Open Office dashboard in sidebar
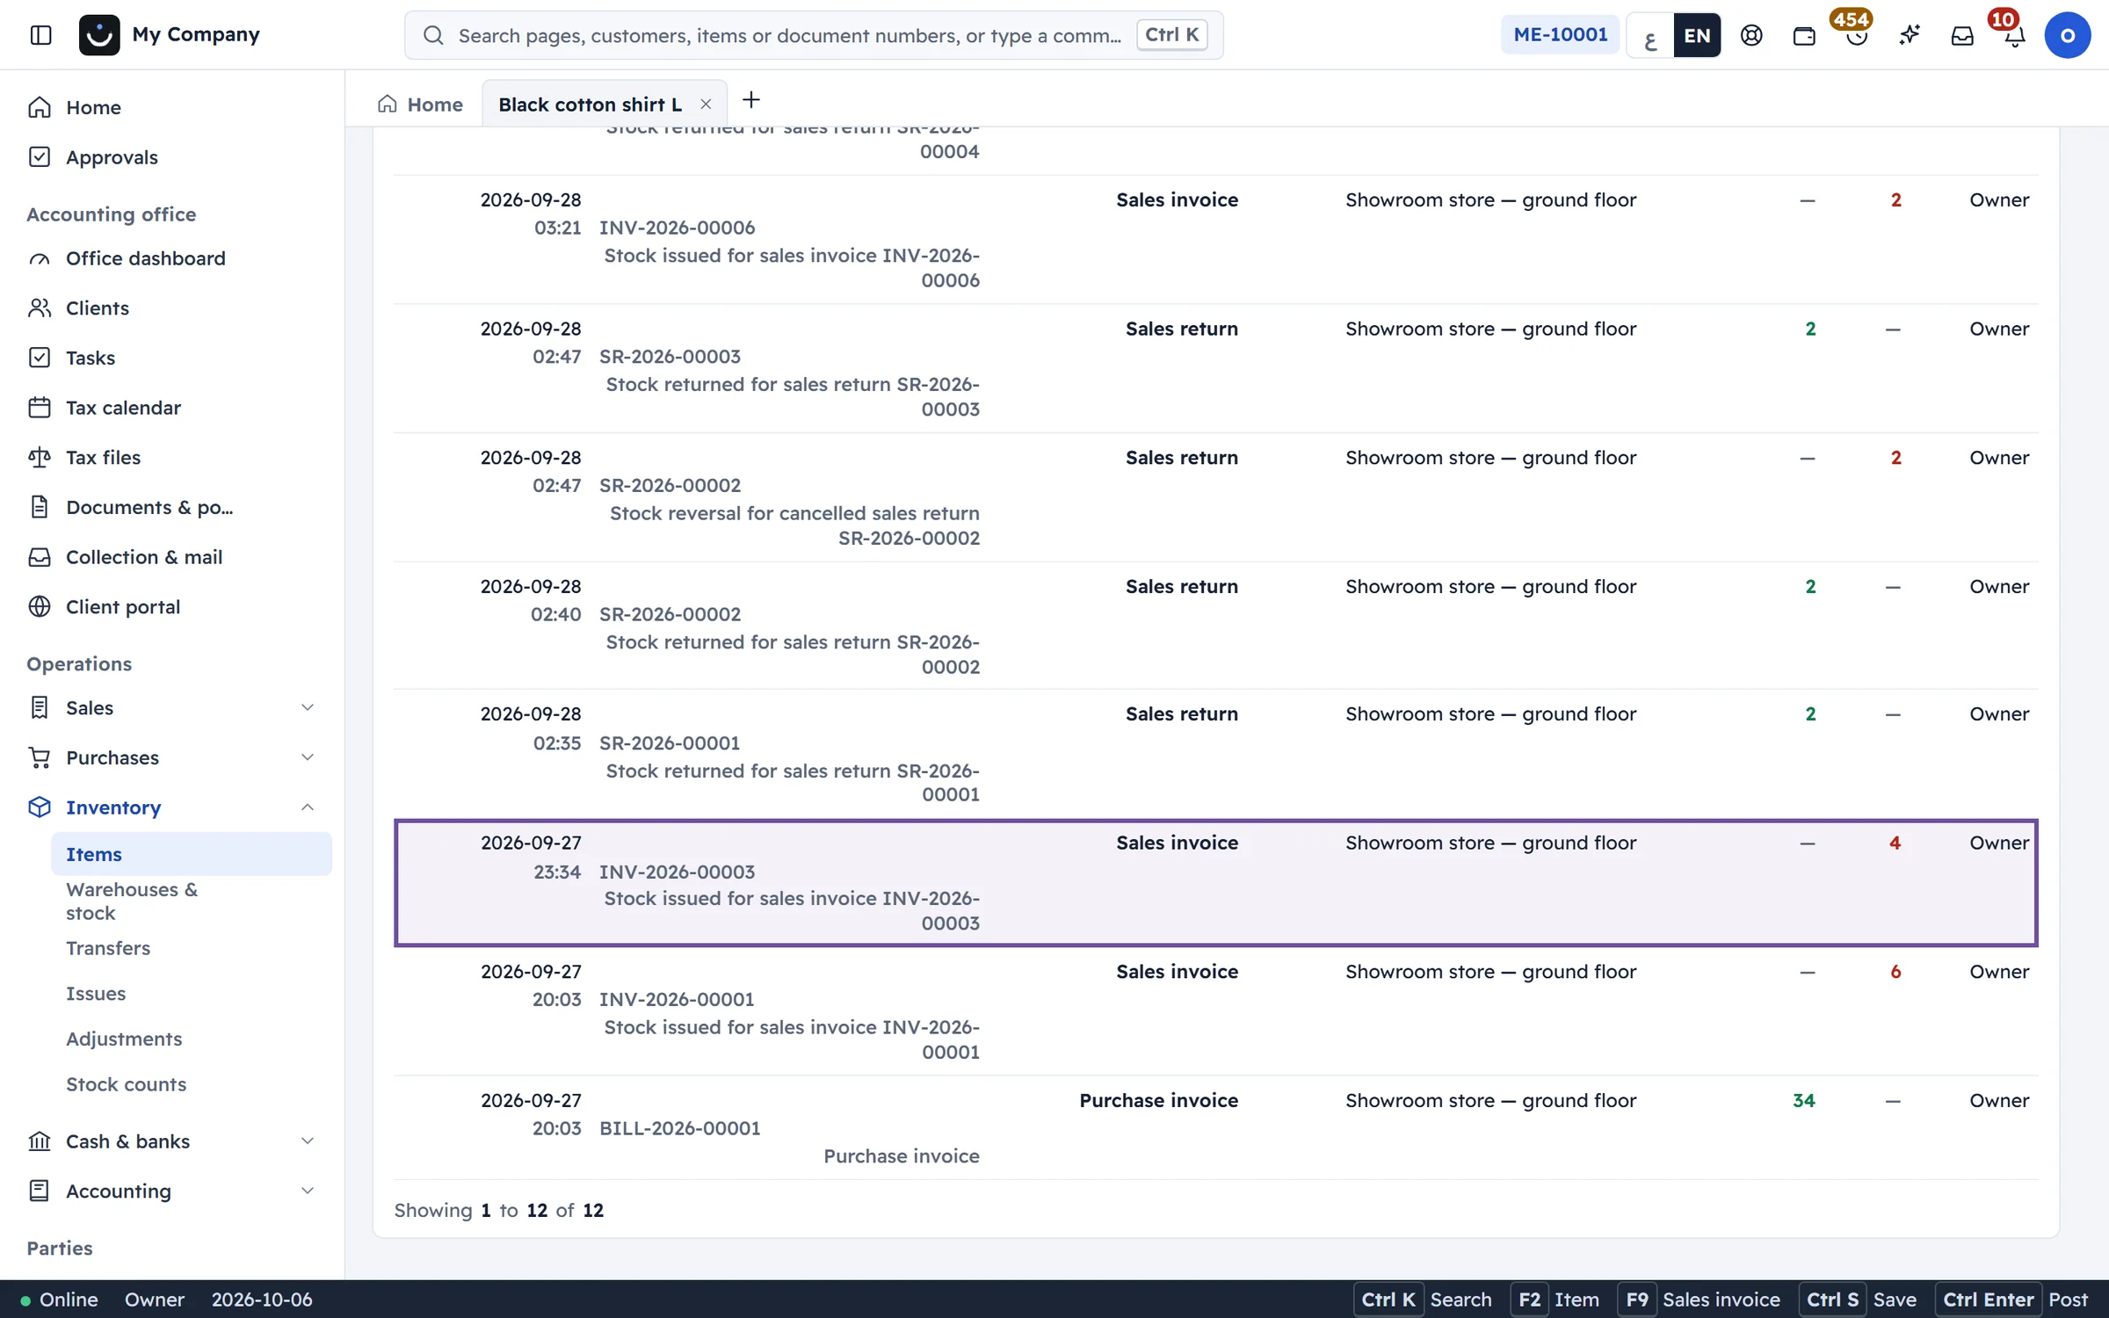Screen dimensions: 2109x1318 pyautogui.click(x=171, y=258)
